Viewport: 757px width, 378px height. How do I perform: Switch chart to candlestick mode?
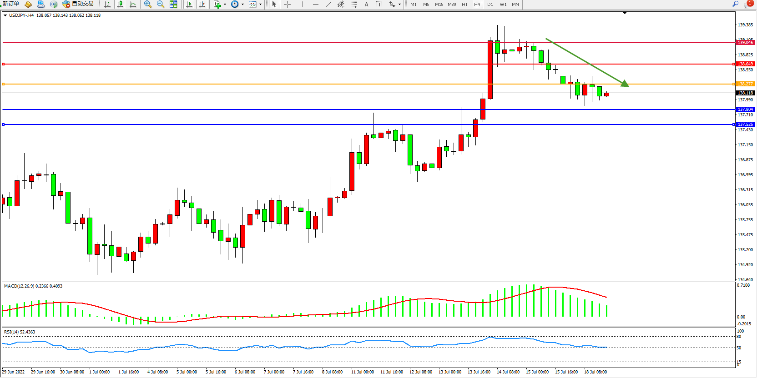(120, 4)
